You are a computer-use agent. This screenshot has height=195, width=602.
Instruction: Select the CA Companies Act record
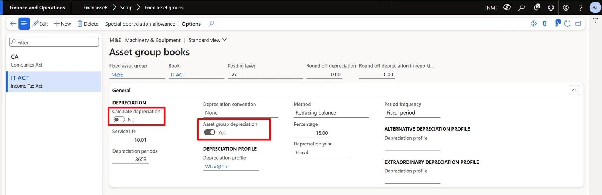coord(54,60)
